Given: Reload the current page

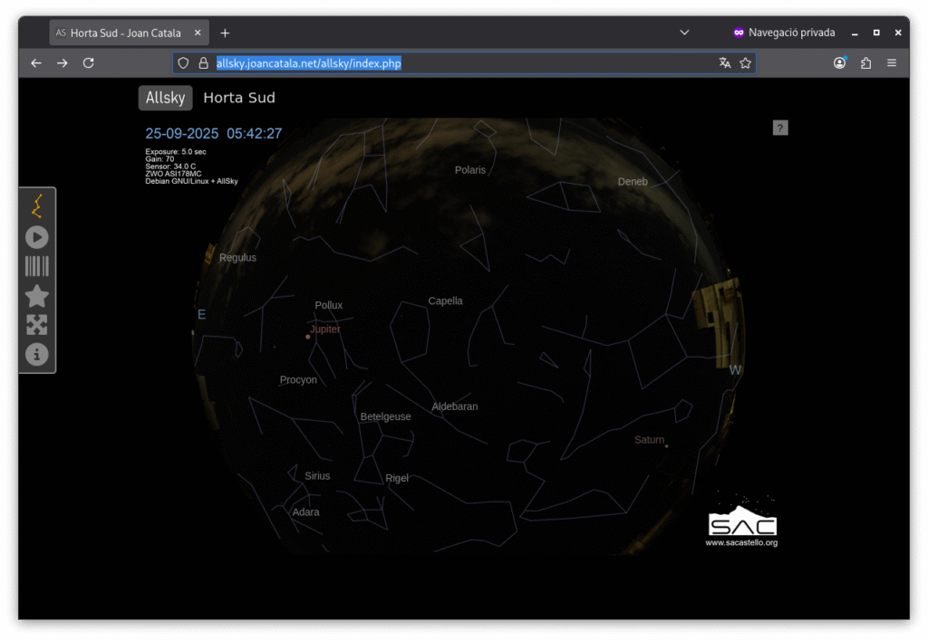Looking at the screenshot, I should click(88, 63).
